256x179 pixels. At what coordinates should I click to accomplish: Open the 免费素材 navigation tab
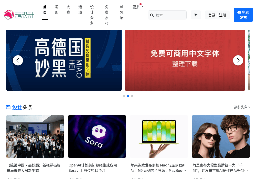point(107,15)
